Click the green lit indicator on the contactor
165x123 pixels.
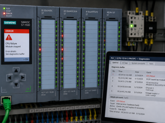131,26
